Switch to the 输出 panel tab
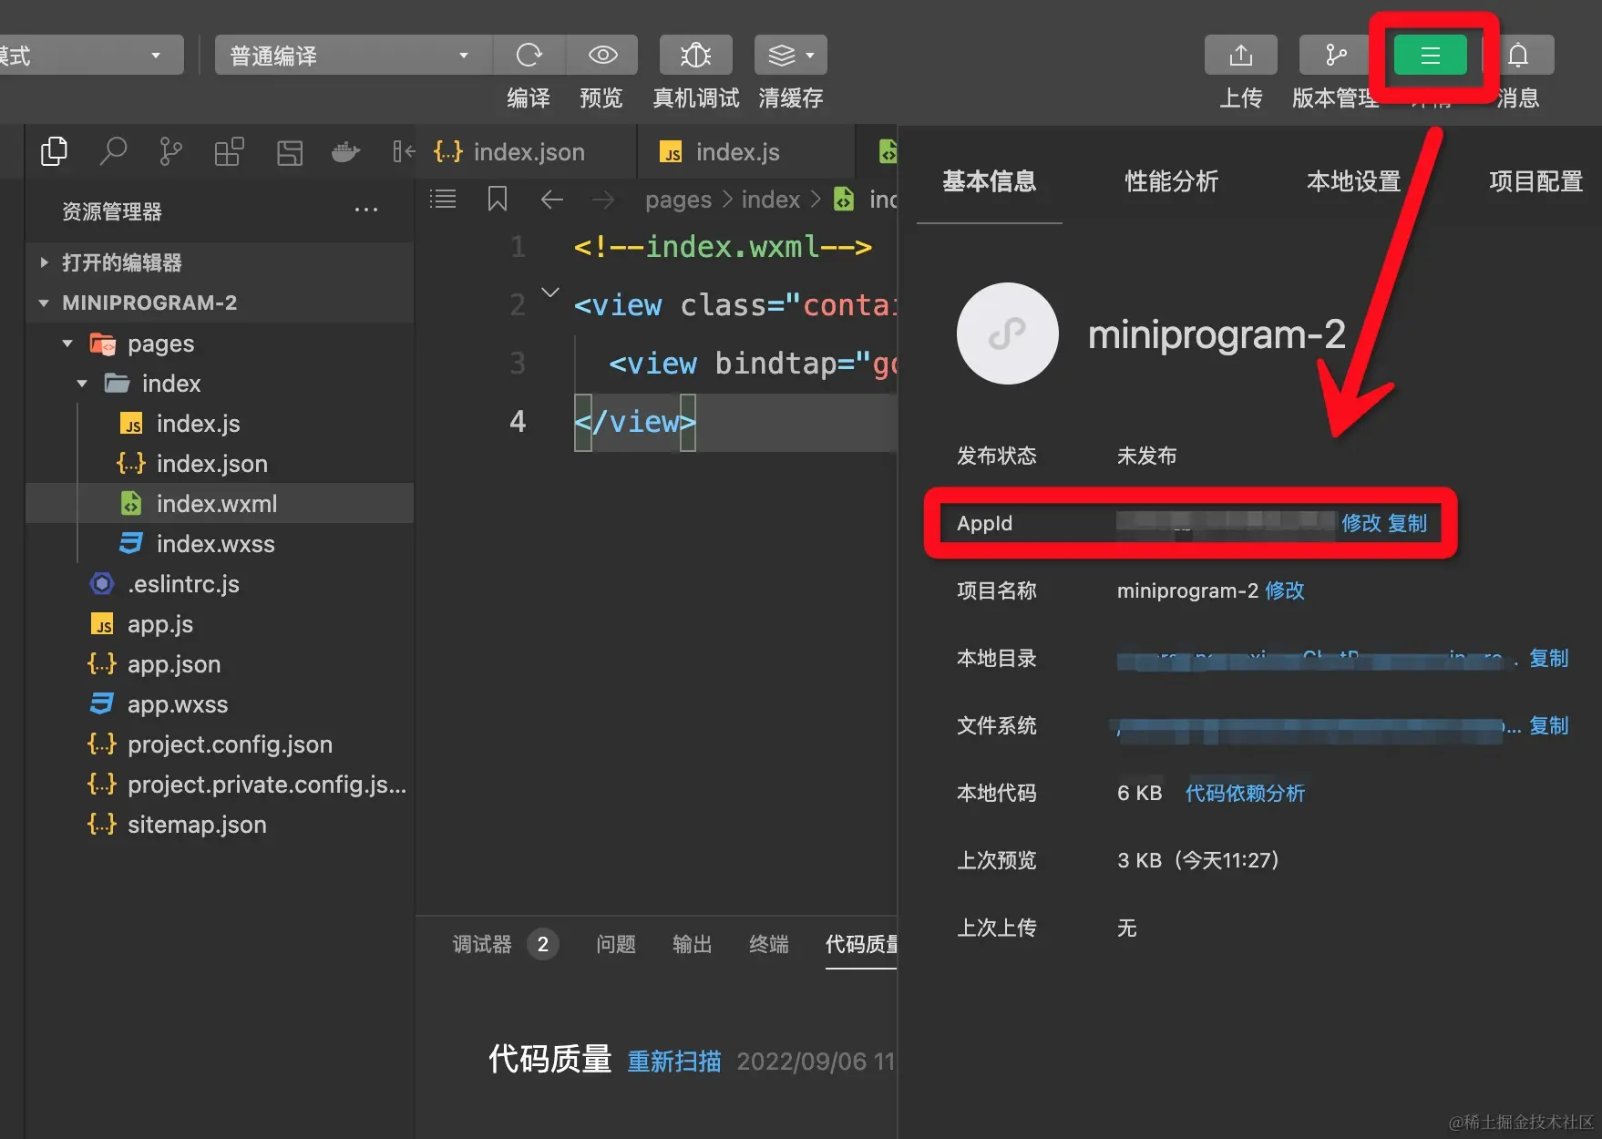1602x1139 pixels. point(693,944)
